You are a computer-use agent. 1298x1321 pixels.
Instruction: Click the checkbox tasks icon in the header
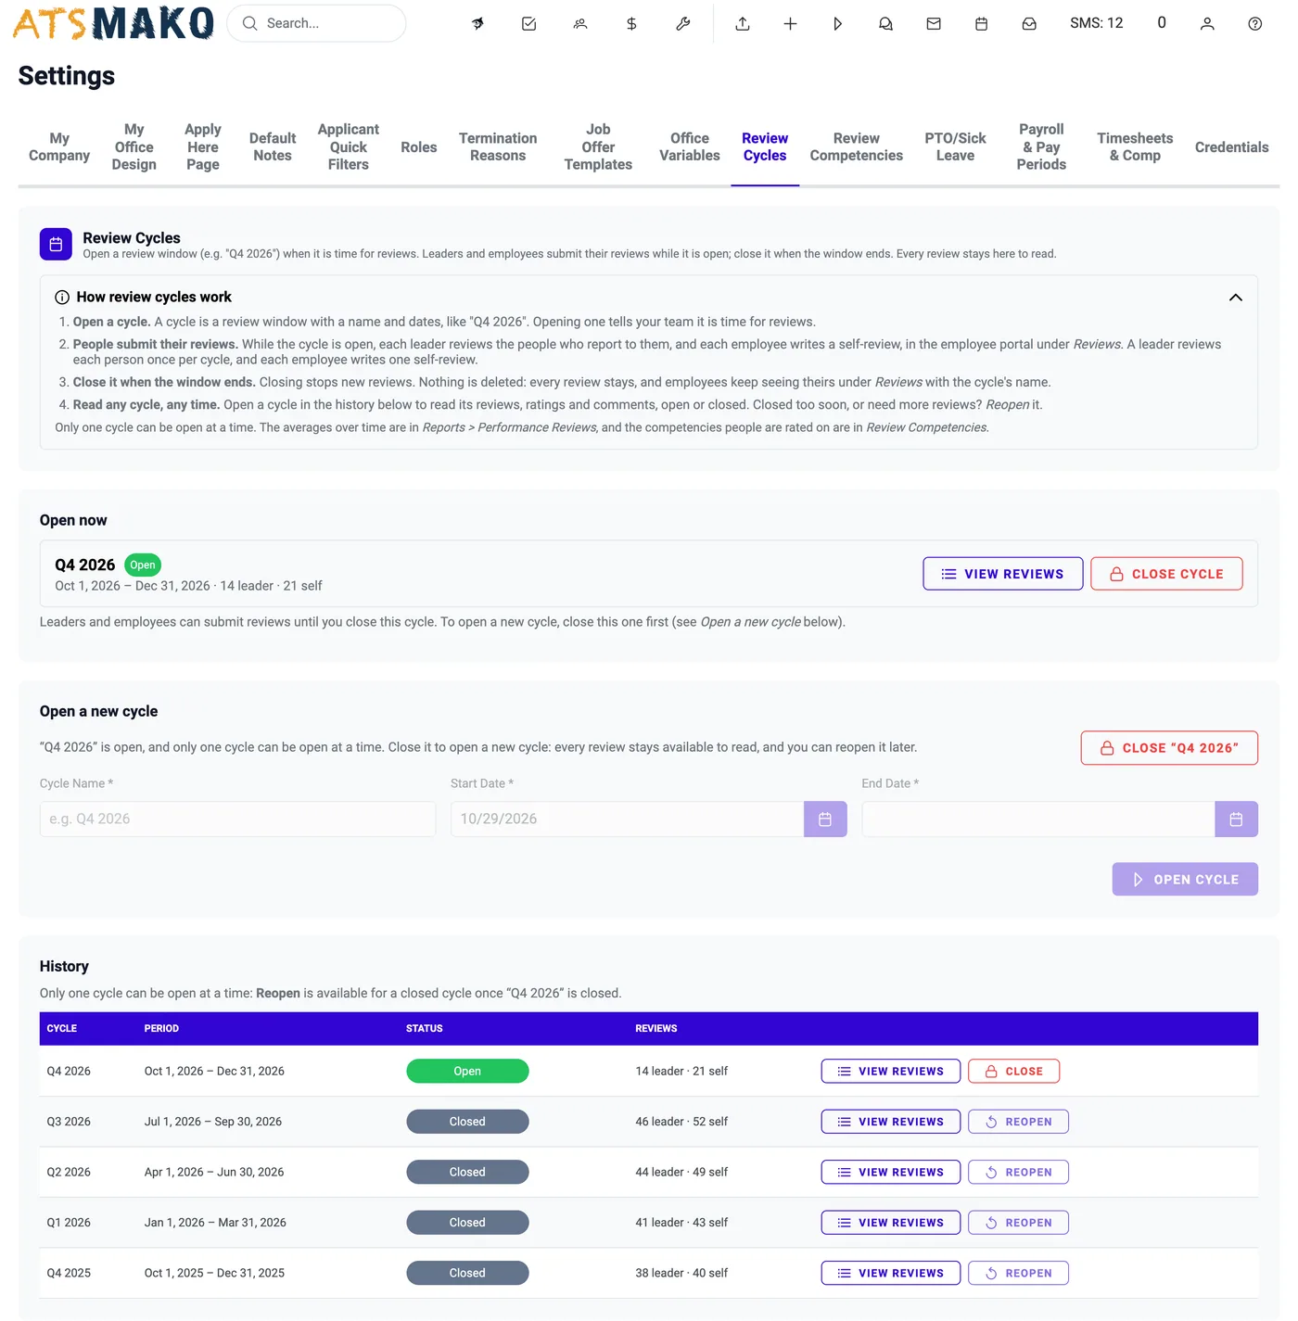click(x=529, y=24)
